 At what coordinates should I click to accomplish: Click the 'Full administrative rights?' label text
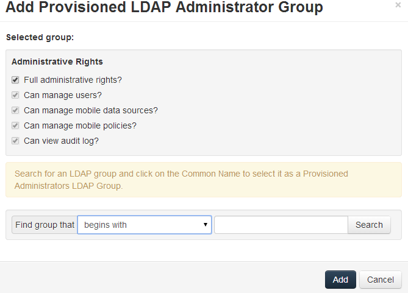click(x=73, y=80)
